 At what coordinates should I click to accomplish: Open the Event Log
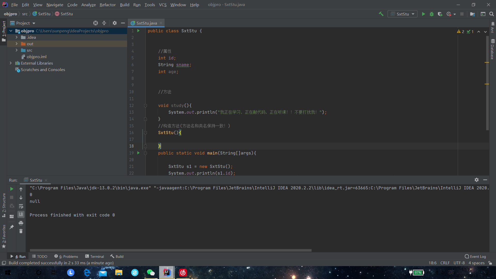pos(475,256)
